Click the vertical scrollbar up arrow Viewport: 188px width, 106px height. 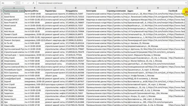187,8
